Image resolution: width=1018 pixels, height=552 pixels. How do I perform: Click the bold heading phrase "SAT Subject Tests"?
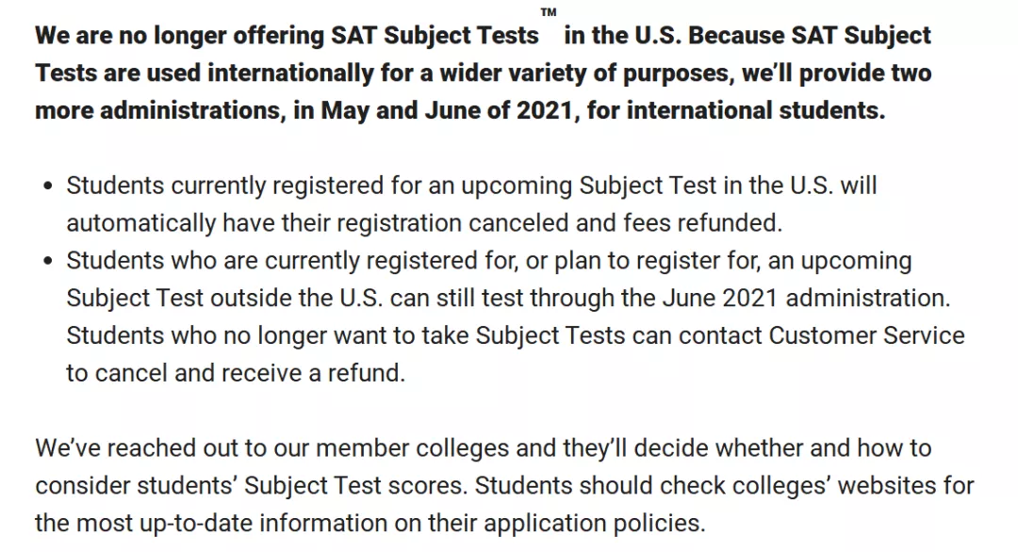pyautogui.click(x=435, y=36)
